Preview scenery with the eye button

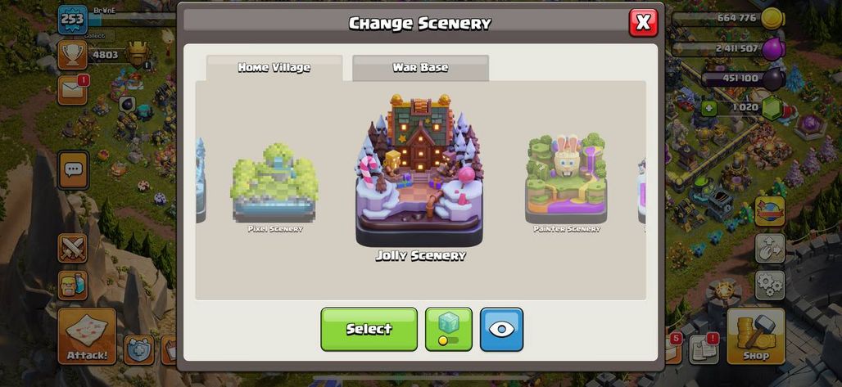click(x=501, y=330)
